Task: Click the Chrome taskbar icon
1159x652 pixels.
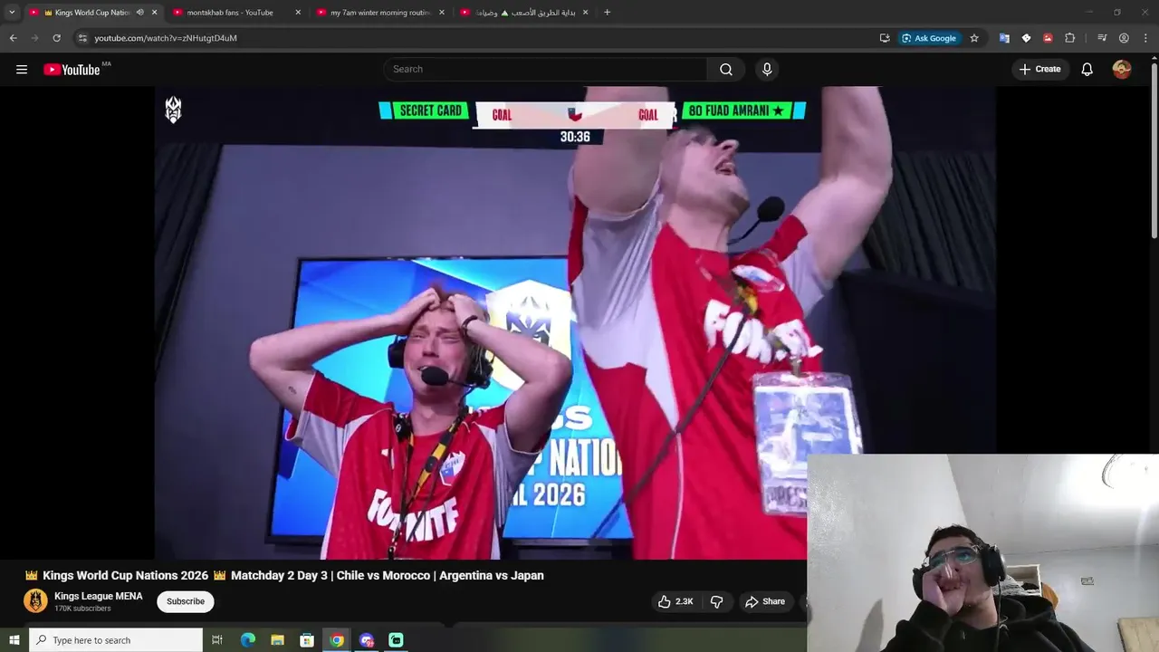Action: tap(337, 640)
